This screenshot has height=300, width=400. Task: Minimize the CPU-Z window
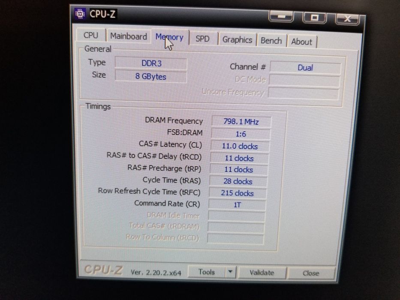click(281, 17)
